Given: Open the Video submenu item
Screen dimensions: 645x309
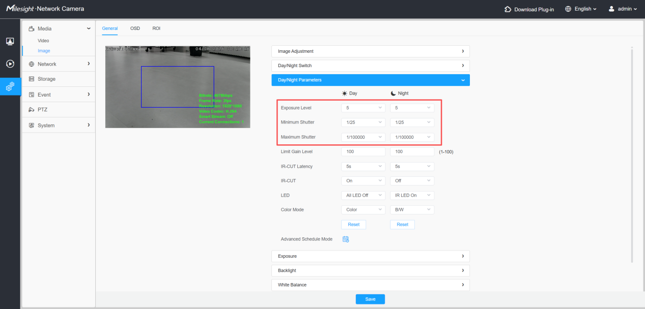Looking at the screenshot, I should coord(43,41).
